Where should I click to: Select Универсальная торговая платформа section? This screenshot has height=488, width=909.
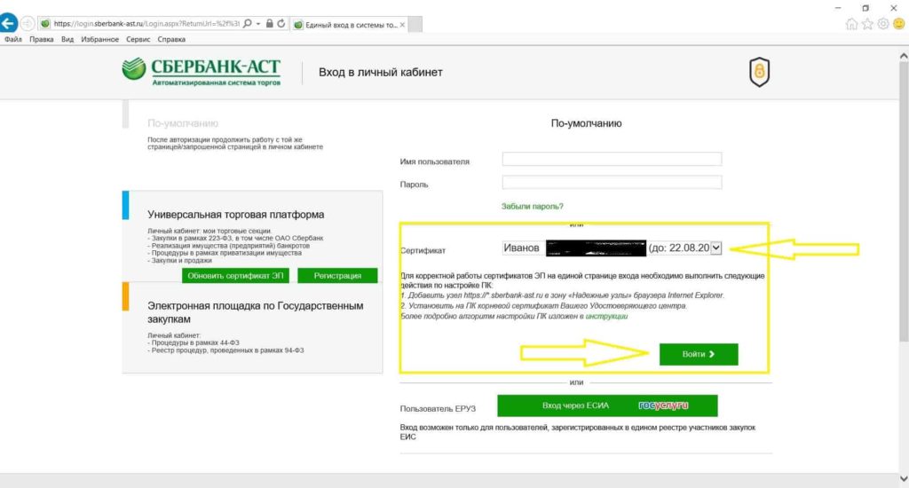coord(236,215)
